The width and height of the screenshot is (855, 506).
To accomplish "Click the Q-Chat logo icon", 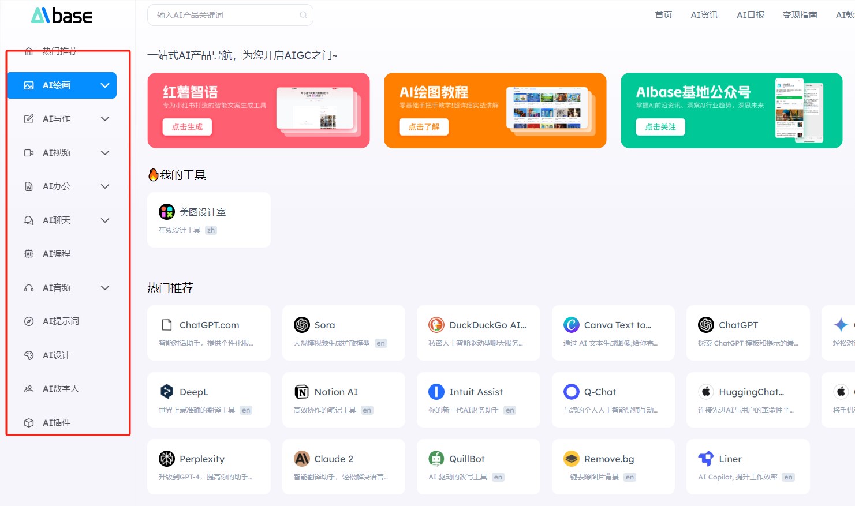I will [572, 392].
